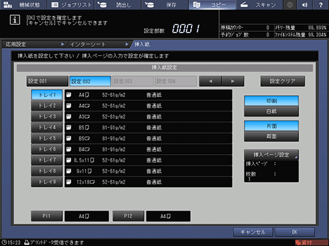This screenshot has height=246, width=329.
Task: Click the greyed 設定 003 tab
Action: coord(133,81)
